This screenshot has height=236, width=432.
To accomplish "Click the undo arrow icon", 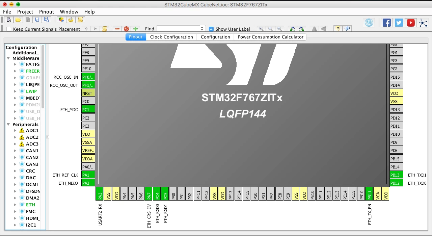I will [x=86, y=29].
